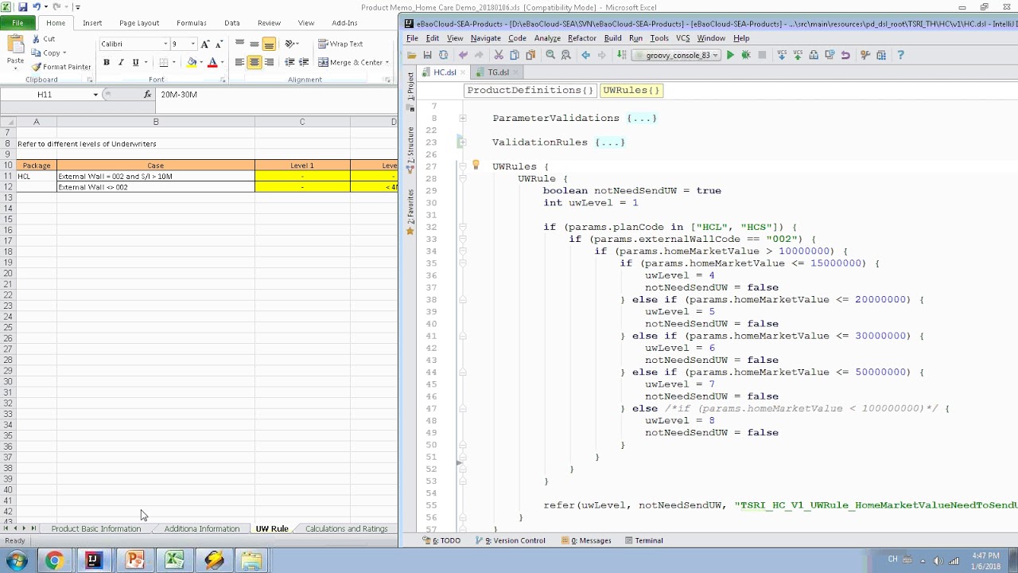The height and width of the screenshot is (573, 1018).
Task: Toggle bold formatting in Excel
Action: (x=107, y=62)
